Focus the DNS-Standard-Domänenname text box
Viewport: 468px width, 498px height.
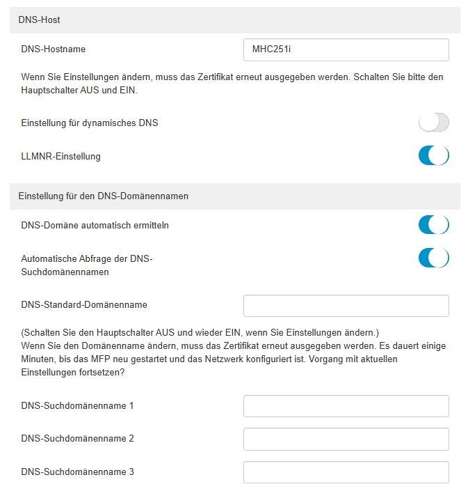tap(346, 306)
